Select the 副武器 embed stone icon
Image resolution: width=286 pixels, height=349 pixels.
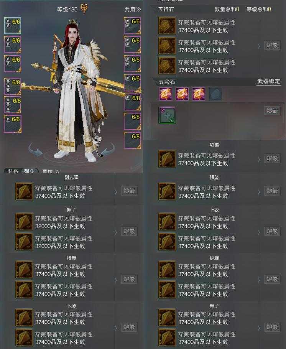[24, 191]
